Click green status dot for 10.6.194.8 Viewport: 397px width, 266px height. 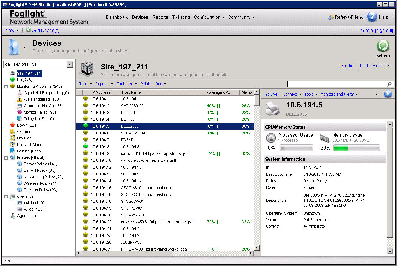(x=86, y=146)
